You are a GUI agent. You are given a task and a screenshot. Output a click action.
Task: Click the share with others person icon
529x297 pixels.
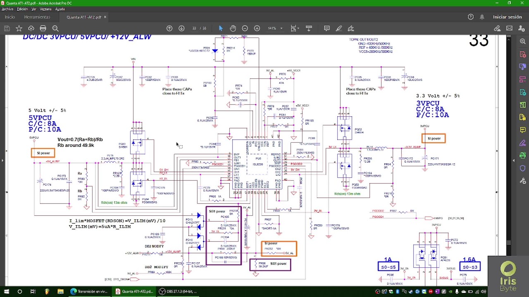click(x=522, y=28)
